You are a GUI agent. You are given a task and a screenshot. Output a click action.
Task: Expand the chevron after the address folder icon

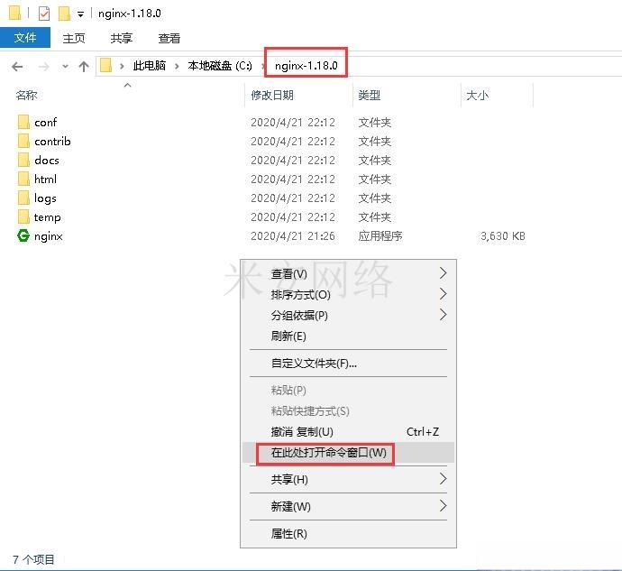click(122, 66)
